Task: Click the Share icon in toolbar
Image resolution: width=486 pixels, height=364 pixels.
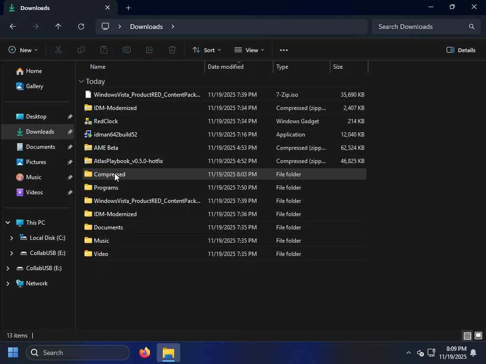Action: pos(150,50)
